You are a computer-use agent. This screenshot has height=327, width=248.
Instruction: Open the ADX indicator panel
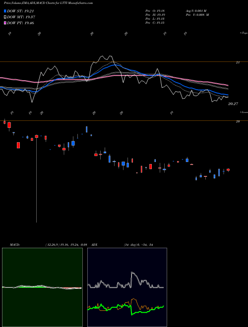(x=127, y=287)
